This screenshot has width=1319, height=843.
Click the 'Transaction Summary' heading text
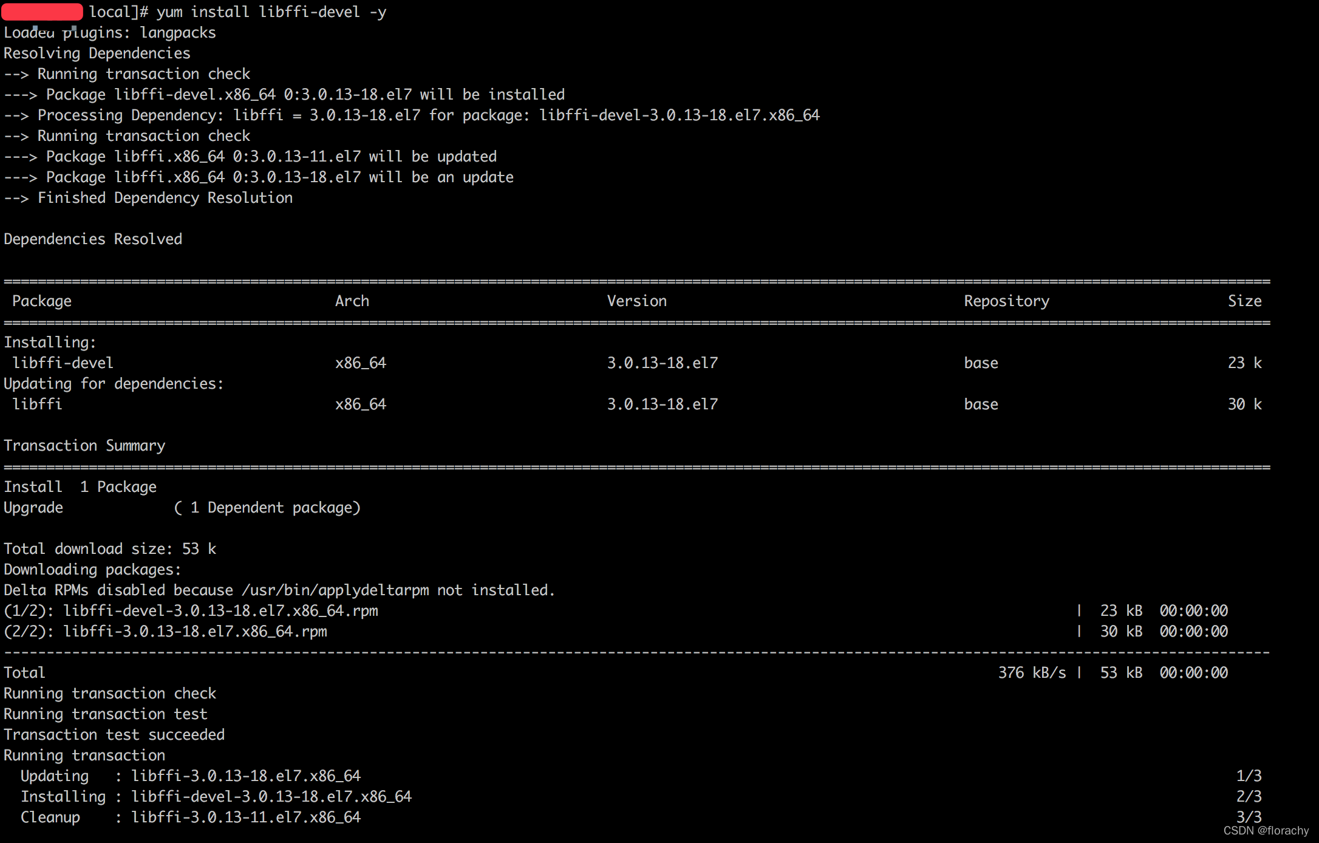pyautogui.click(x=84, y=446)
